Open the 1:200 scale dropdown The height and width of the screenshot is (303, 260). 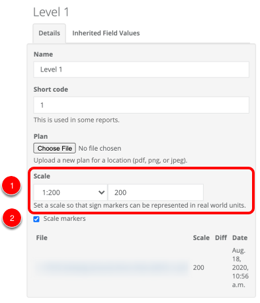click(70, 193)
